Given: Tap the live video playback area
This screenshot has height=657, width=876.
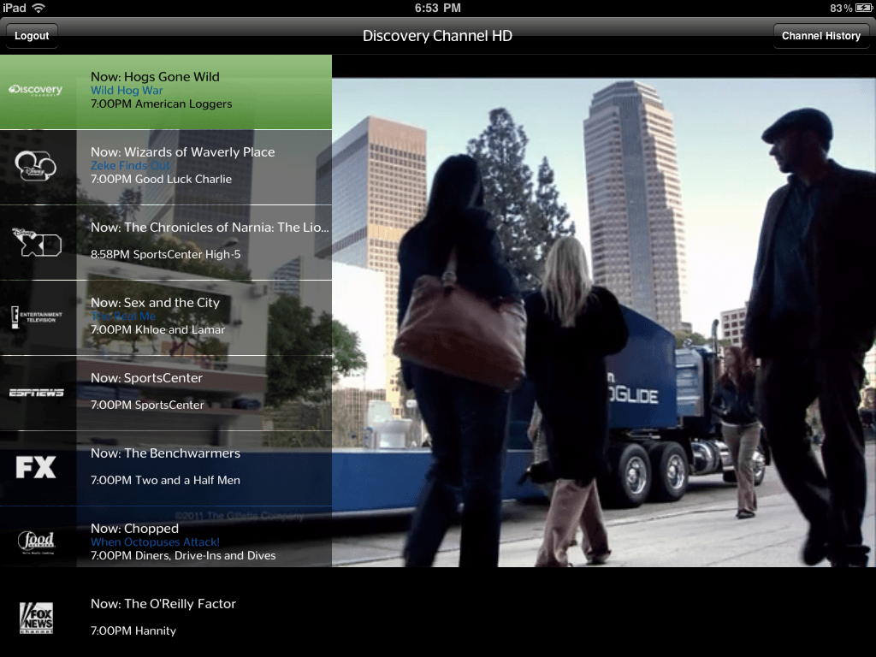Looking at the screenshot, I should (603, 322).
